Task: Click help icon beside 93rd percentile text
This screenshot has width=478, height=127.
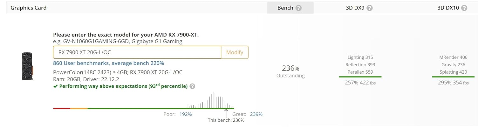Action: (x=192, y=86)
